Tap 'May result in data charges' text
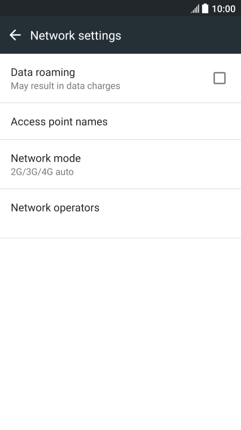Viewport: 241px width, 430px height. click(x=65, y=86)
